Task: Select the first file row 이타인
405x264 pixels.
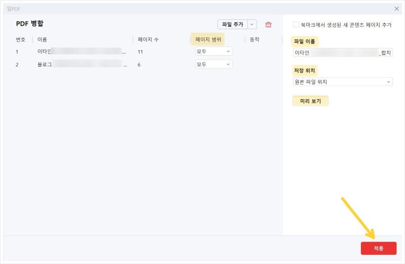Action: (x=81, y=51)
